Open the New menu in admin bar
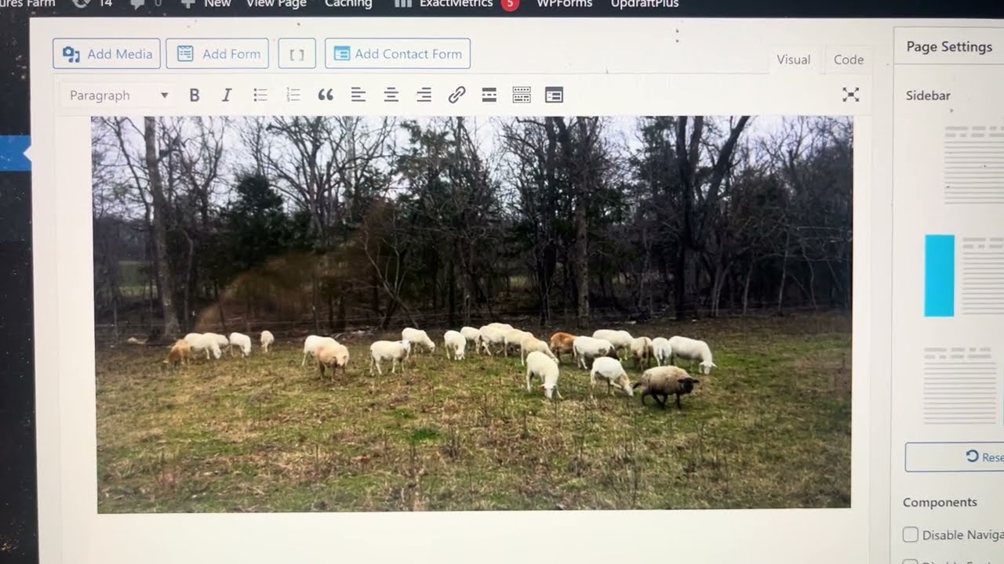Image resolution: width=1004 pixels, height=564 pixels. pyautogui.click(x=206, y=3)
